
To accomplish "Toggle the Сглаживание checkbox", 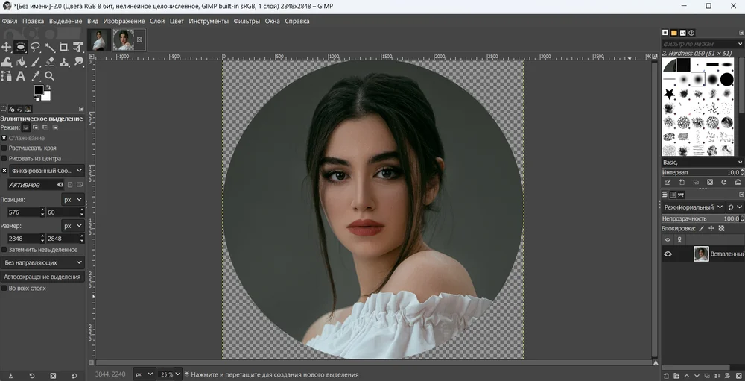I will [4, 138].
